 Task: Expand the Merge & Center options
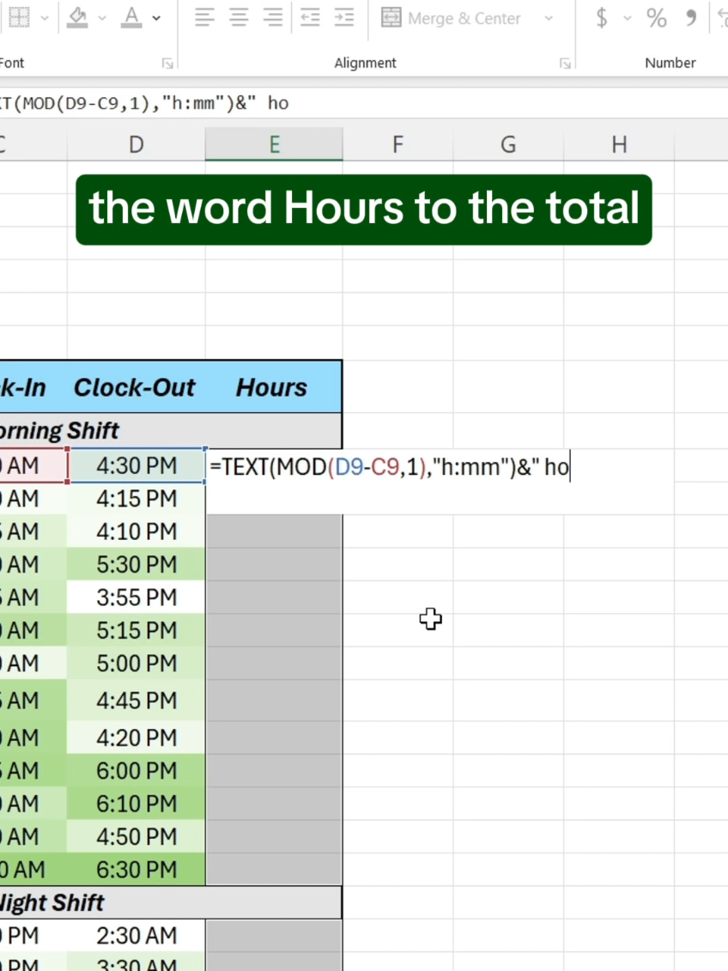coord(549,17)
